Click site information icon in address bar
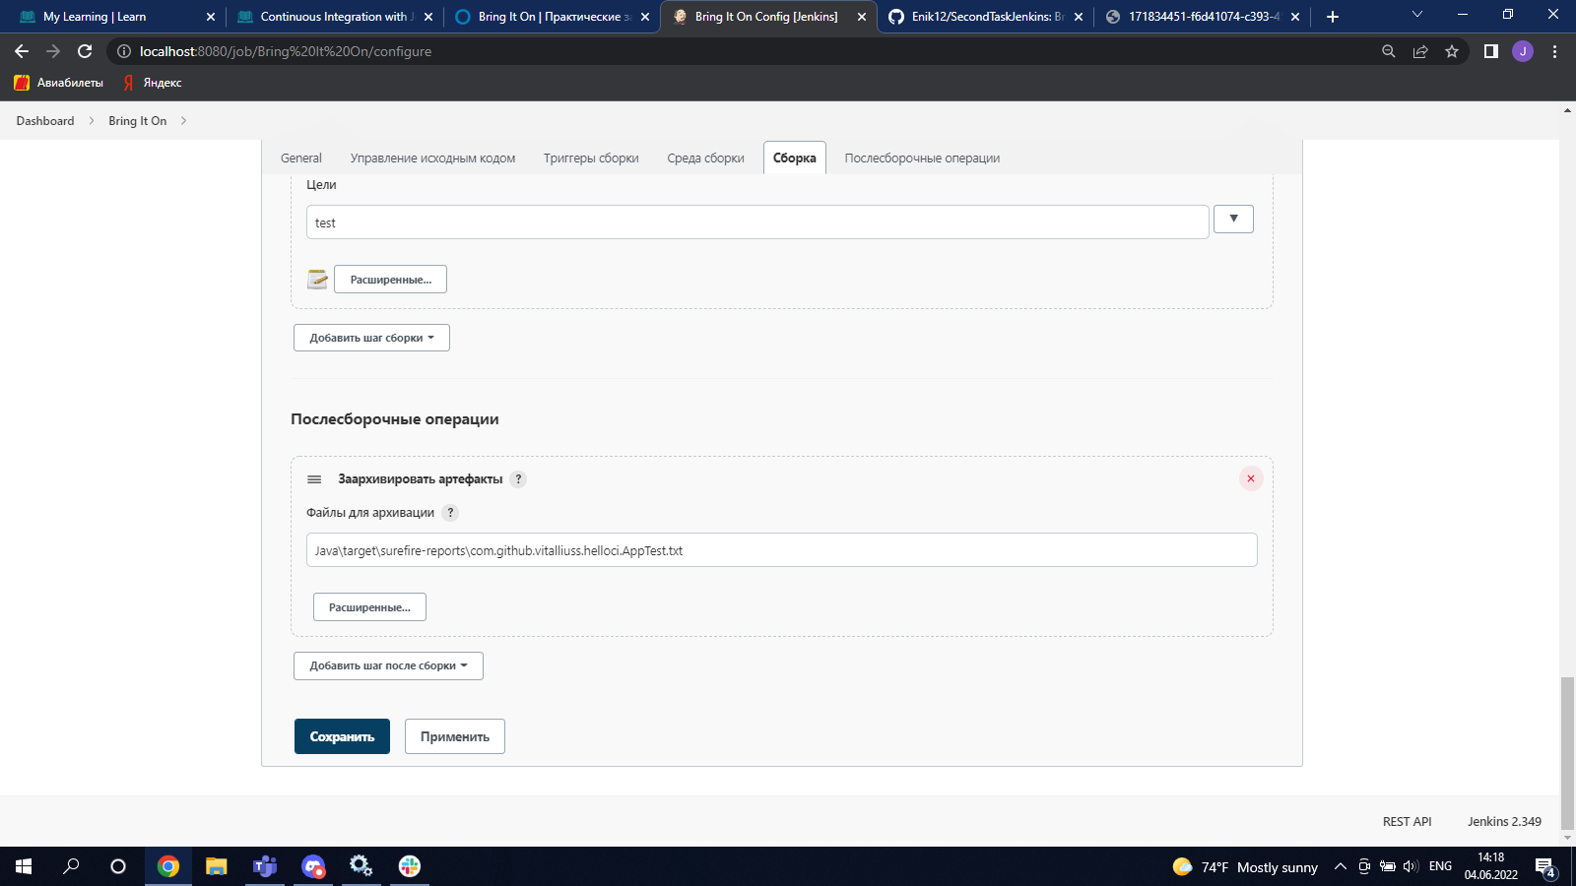This screenshot has width=1576, height=886. click(x=124, y=51)
